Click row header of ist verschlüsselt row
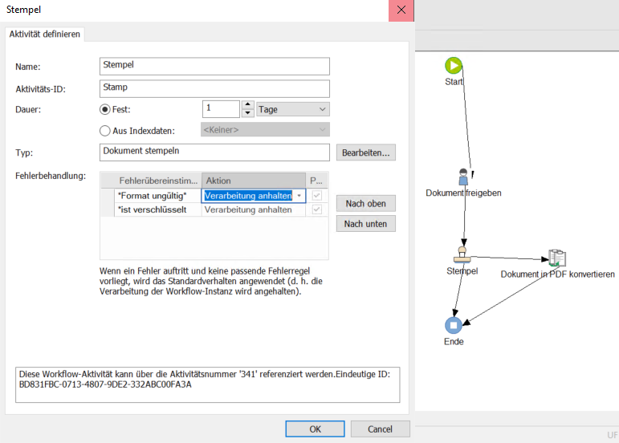619x443 pixels. [x=108, y=209]
